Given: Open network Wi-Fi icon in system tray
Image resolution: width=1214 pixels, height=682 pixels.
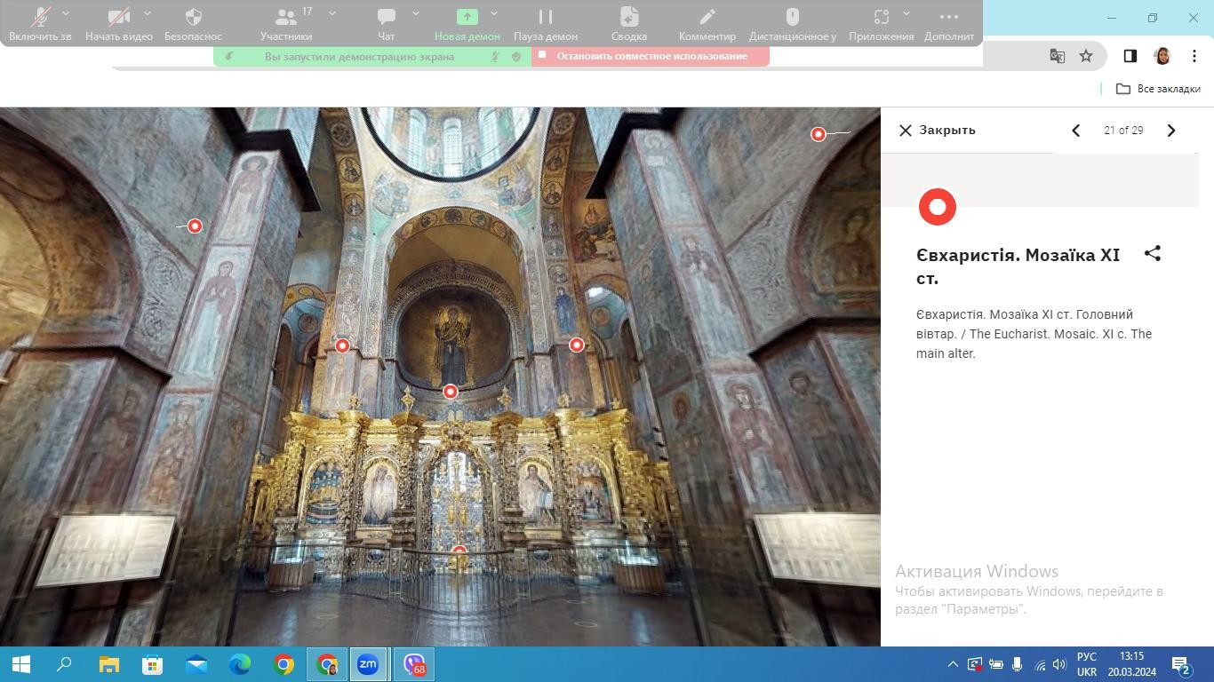Looking at the screenshot, I should pyautogui.click(x=1040, y=664).
